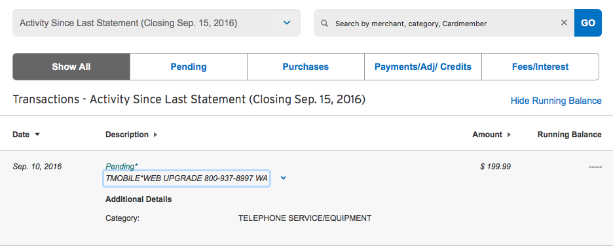Open the Fees/Interest tab
Image resolution: width=613 pixels, height=251 pixels.
tap(540, 67)
